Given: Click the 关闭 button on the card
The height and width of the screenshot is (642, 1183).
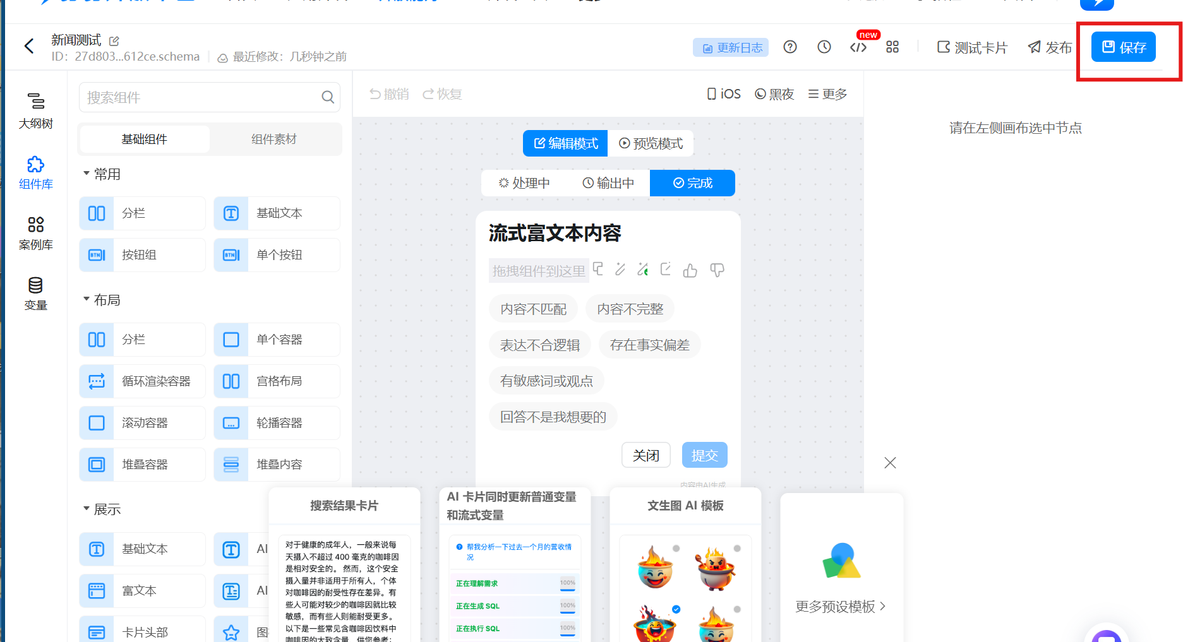Looking at the screenshot, I should click(x=646, y=455).
